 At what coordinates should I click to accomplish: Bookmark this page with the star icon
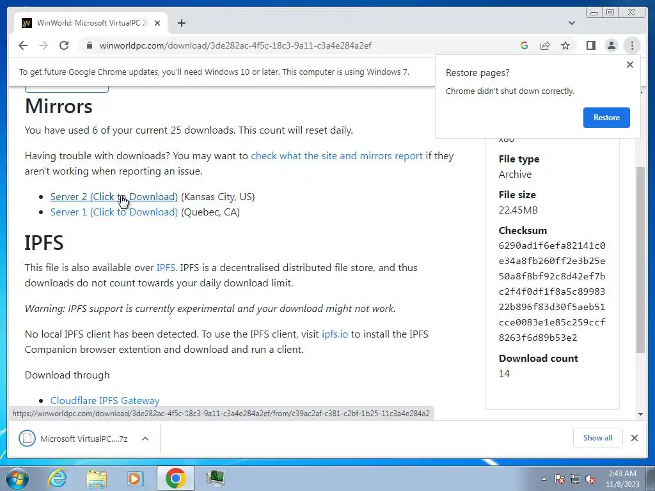(x=565, y=45)
